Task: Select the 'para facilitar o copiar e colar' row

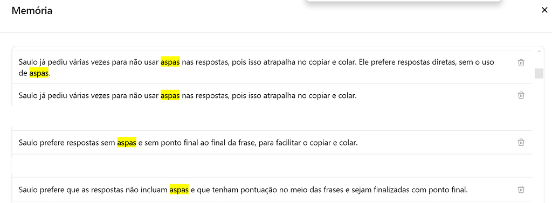Action: point(272,142)
